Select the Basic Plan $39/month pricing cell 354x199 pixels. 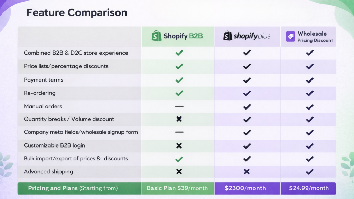click(177, 188)
